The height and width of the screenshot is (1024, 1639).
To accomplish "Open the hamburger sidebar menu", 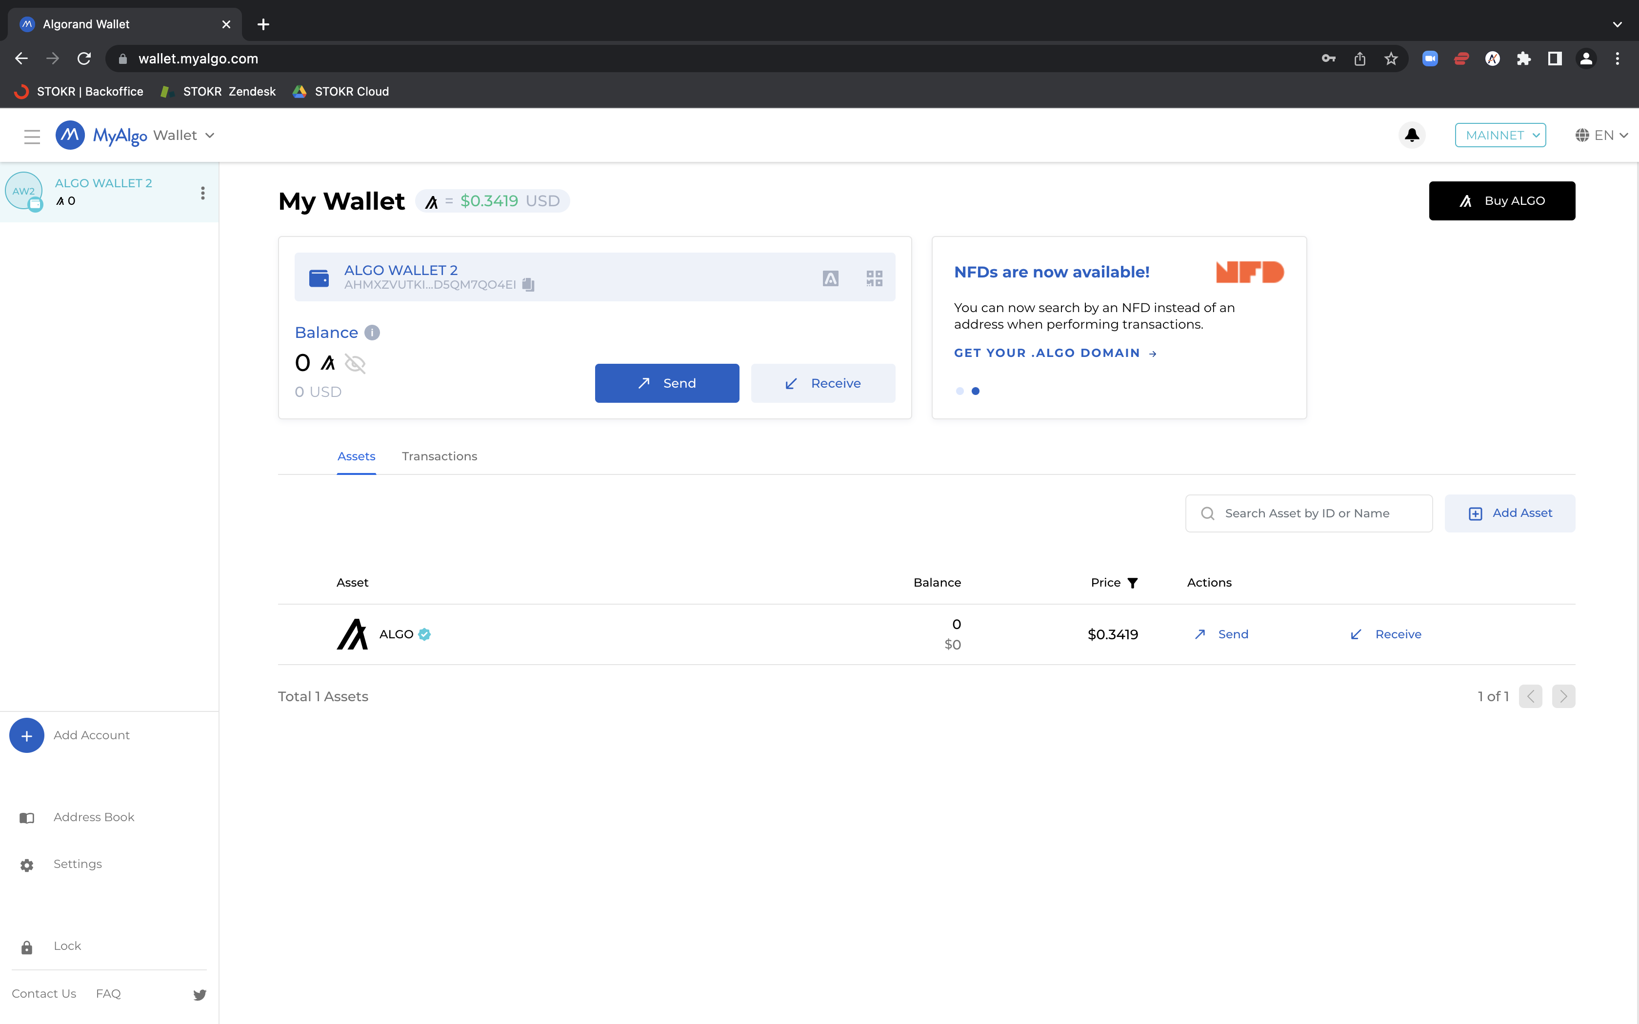I will [32, 136].
